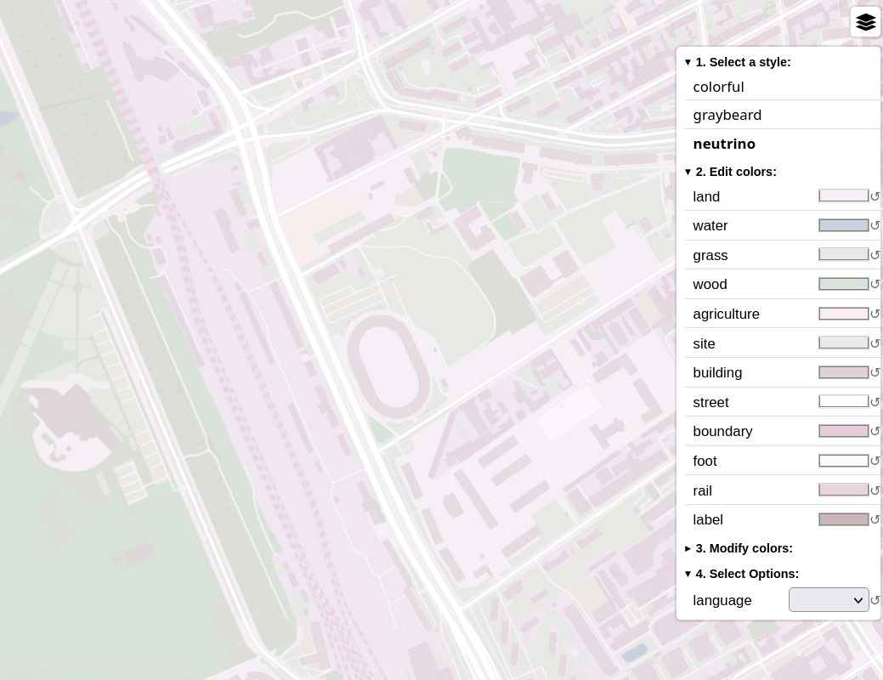Switch to the graybeard style
The height and width of the screenshot is (680, 883).
[x=727, y=115]
